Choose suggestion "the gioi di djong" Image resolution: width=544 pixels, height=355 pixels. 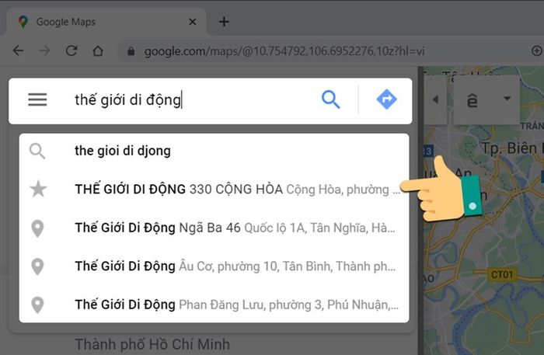click(214, 151)
